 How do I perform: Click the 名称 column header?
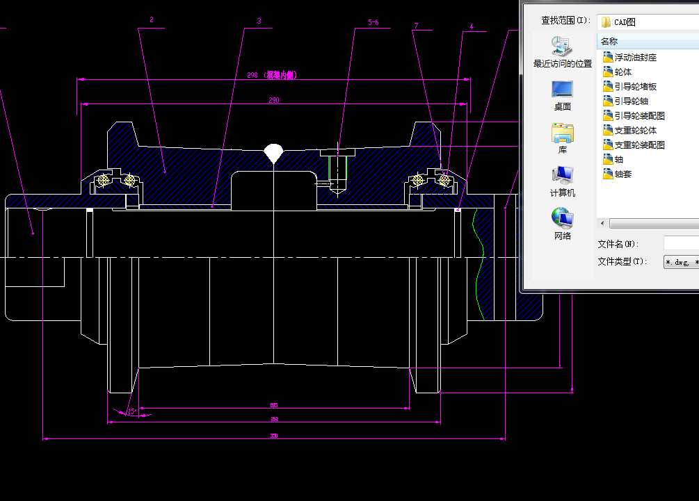pyautogui.click(x=648, y=42)
